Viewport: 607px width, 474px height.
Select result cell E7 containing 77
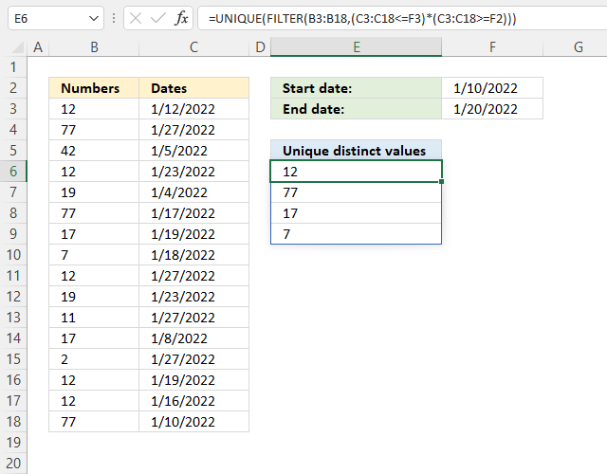357,192
